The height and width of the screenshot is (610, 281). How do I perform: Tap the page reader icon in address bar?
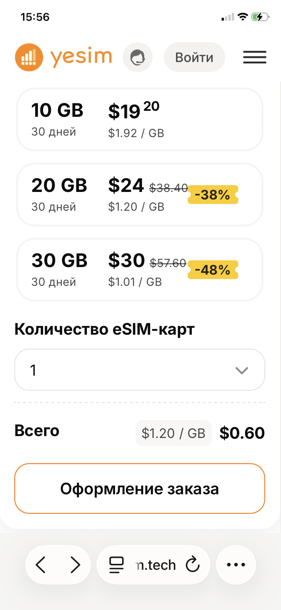(116, 565)
